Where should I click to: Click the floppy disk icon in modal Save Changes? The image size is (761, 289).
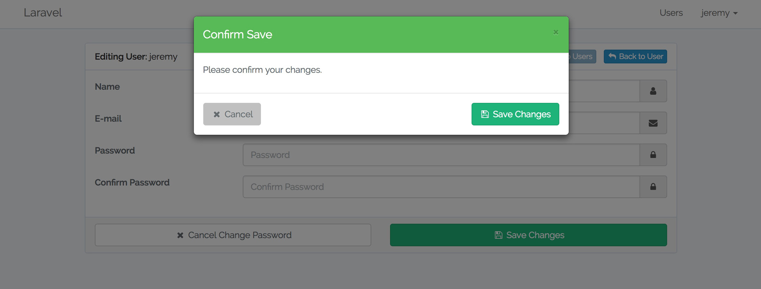[x=485, y=114]
